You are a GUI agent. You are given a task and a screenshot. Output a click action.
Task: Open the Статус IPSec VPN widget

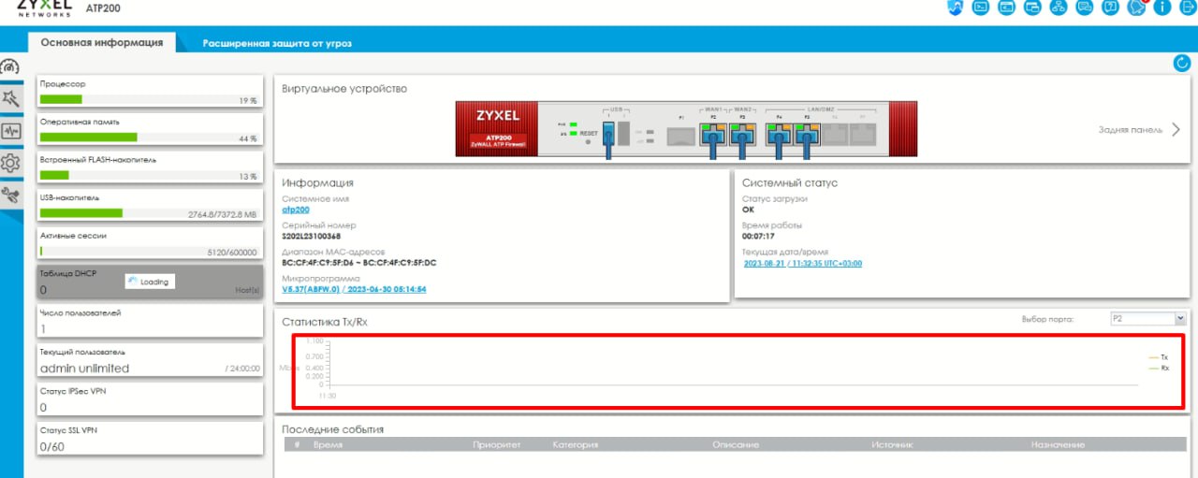150,399
